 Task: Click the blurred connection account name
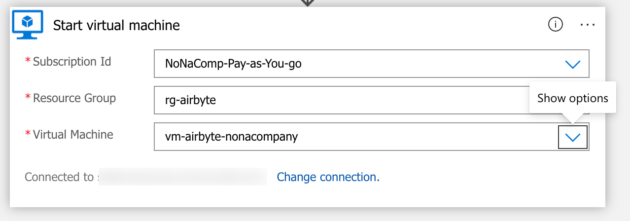182,177
